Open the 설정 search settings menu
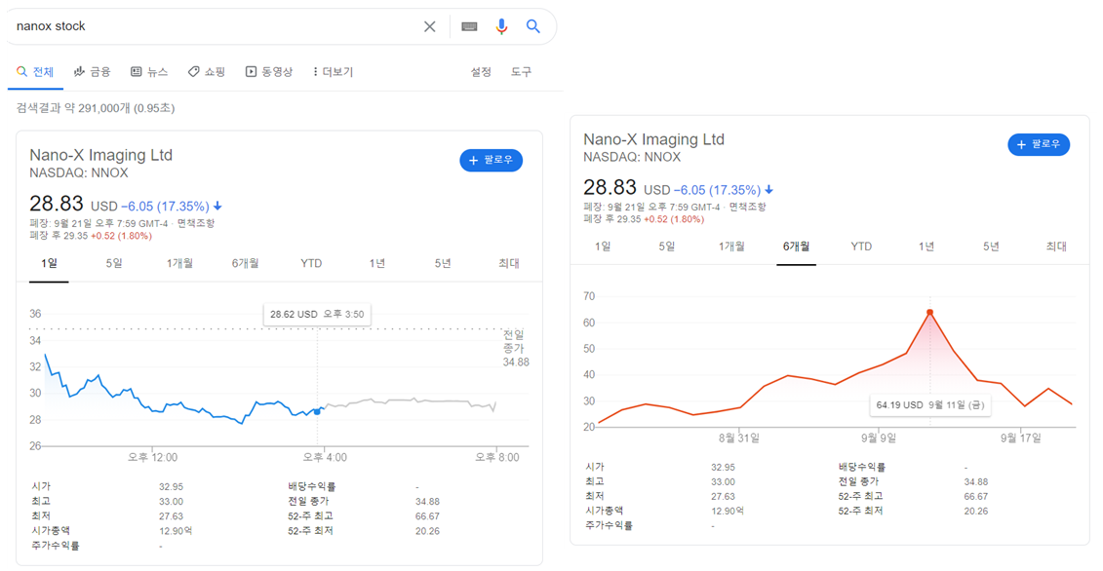Image resolution: width=1103 pixels, height=571 pixels. 481,72
